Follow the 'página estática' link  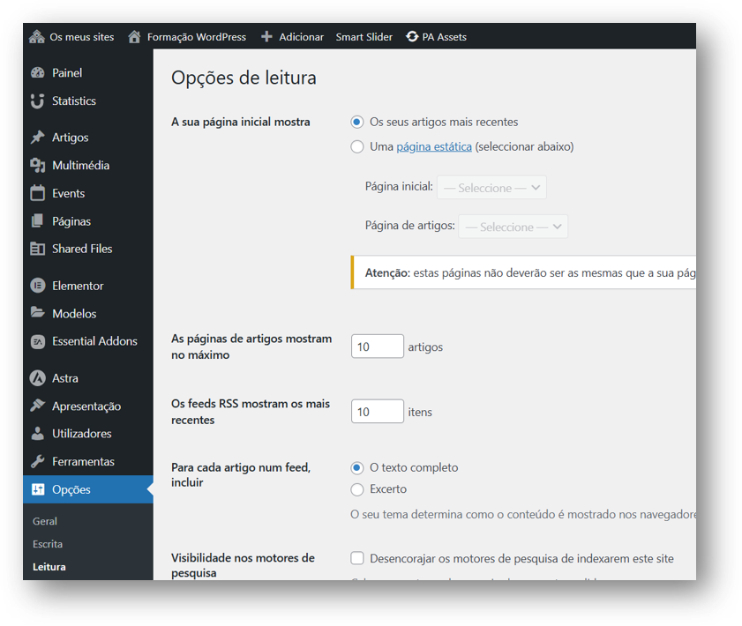[434, 146]
